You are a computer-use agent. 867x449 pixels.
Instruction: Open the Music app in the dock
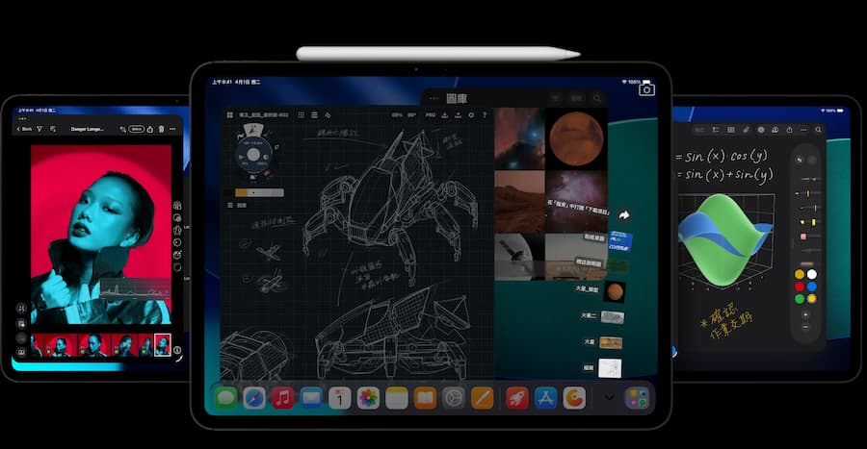[x=282, y=398]
